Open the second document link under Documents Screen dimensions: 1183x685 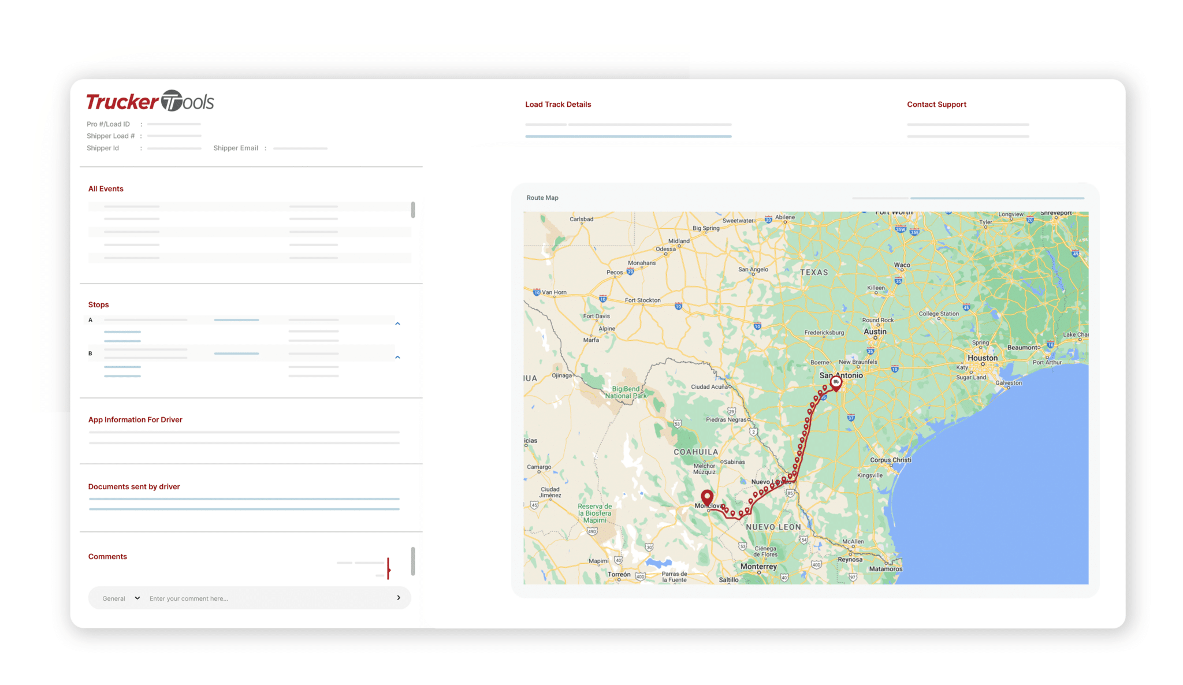[243, 509]
